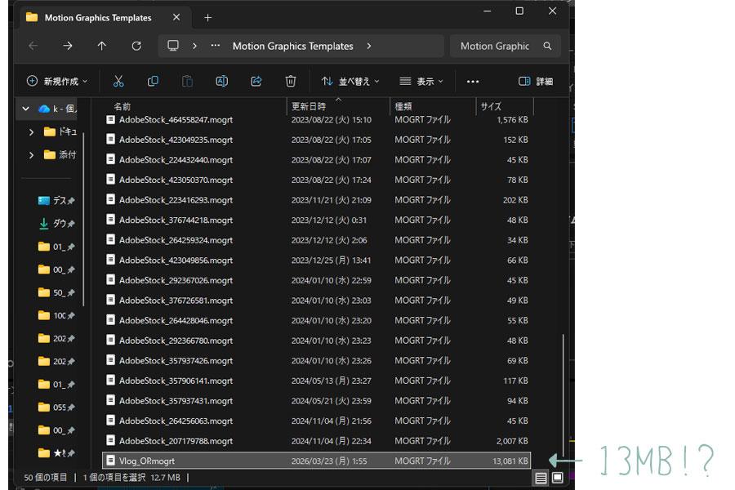Click the Share icon in toolbar
Image resolution: width=735 pixels, height=490 pixels.
[256, 81]
